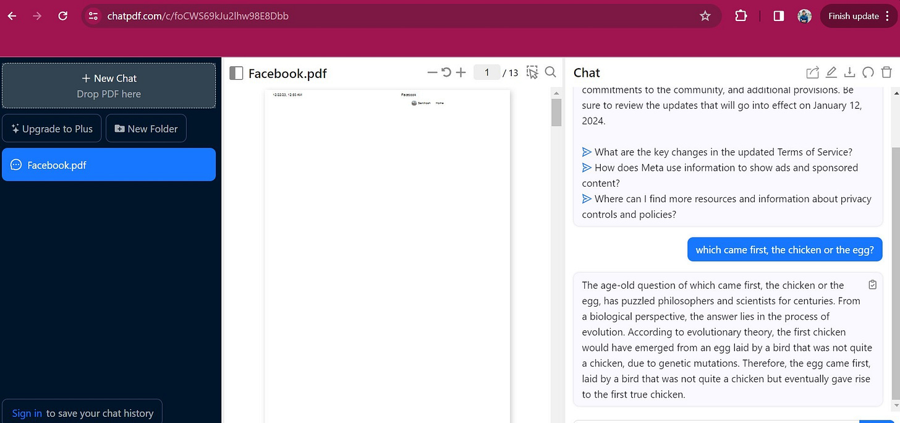Click the PDF page preview
Screen dimensions: 900x423
click(x=387, y=256)
